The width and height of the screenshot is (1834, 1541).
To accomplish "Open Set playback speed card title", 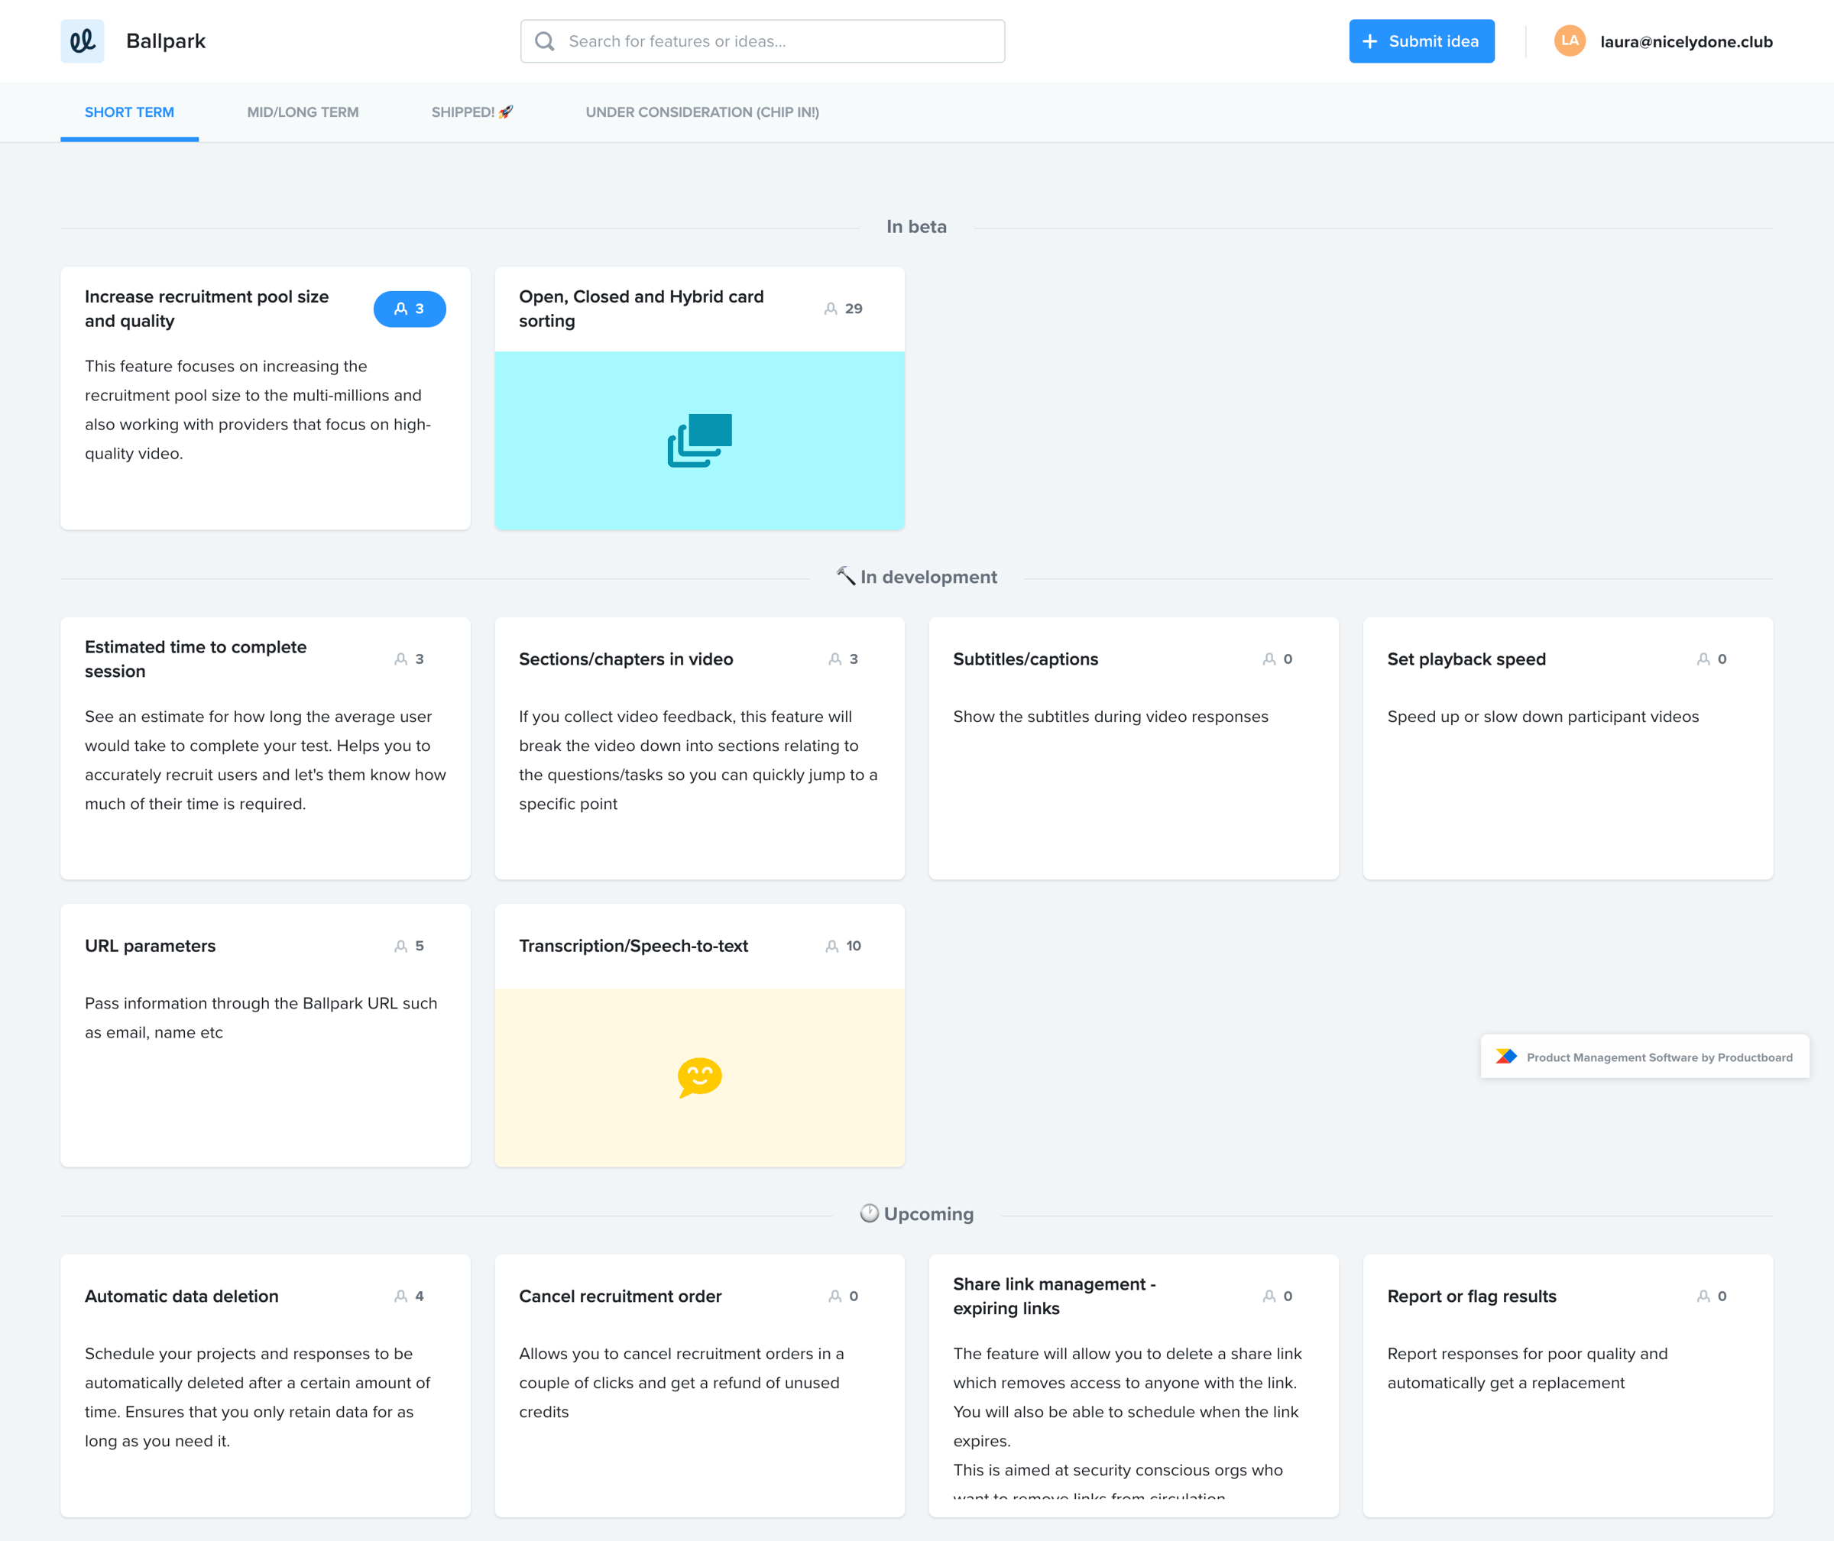I will pos(1466,659).
